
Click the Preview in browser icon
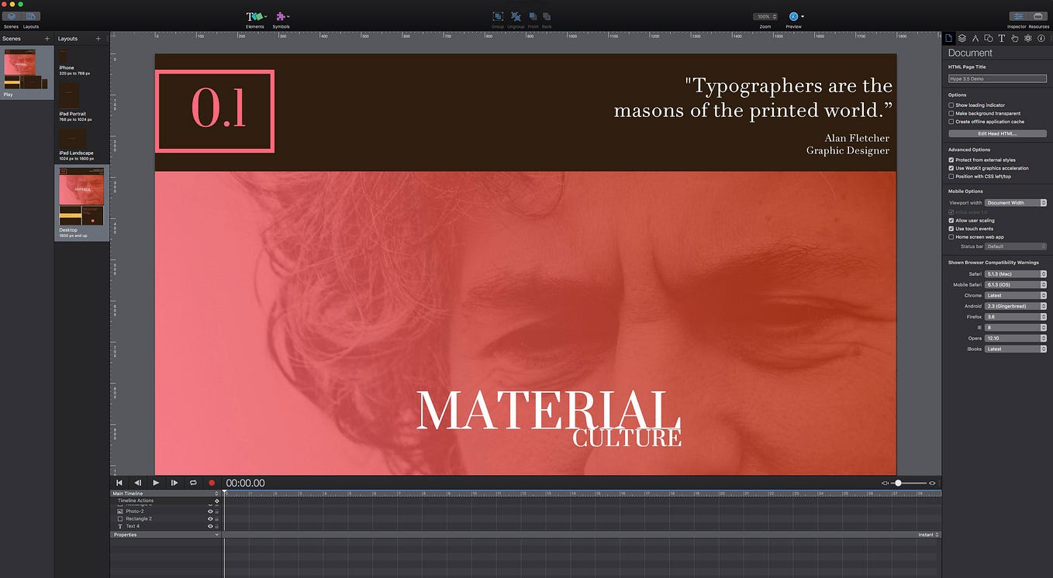click(x=794, y=16)
